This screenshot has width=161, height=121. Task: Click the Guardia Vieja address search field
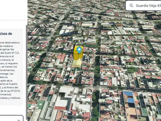pyautogui.click(x=144, y=5)
